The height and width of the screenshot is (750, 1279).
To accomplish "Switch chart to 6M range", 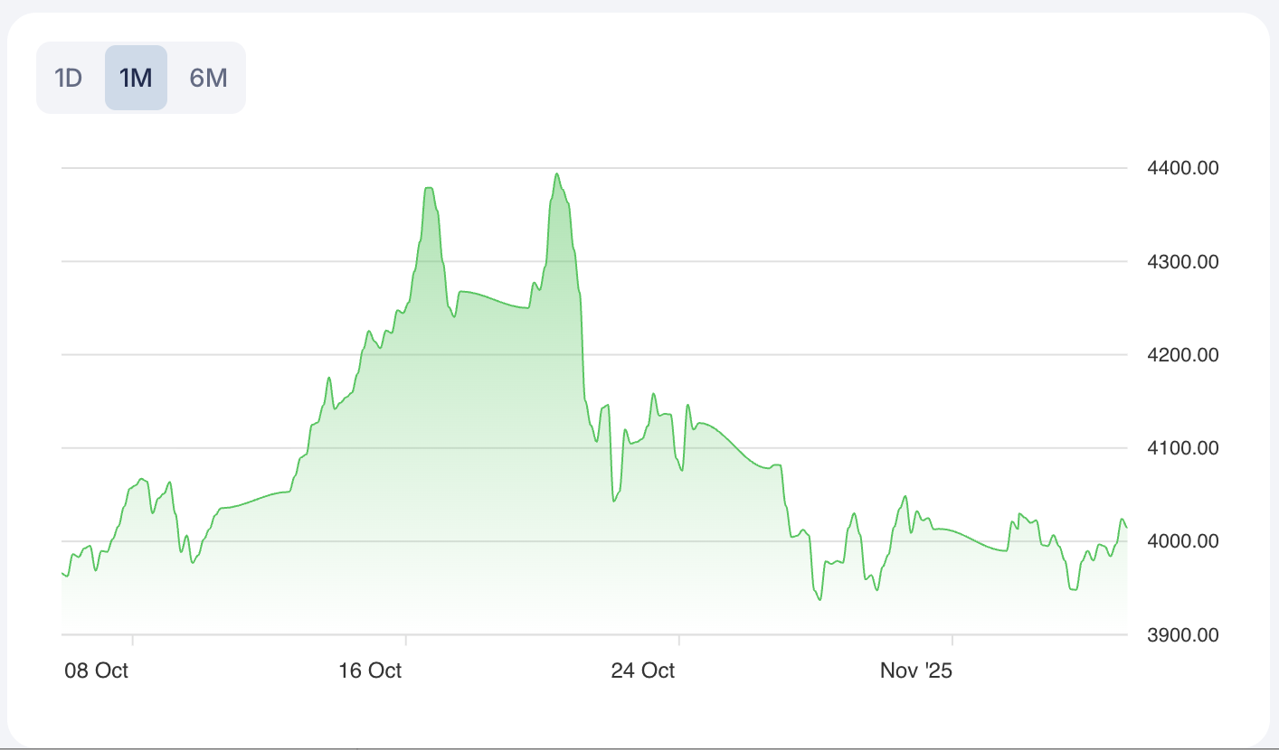I will click(x=208, y=78).
